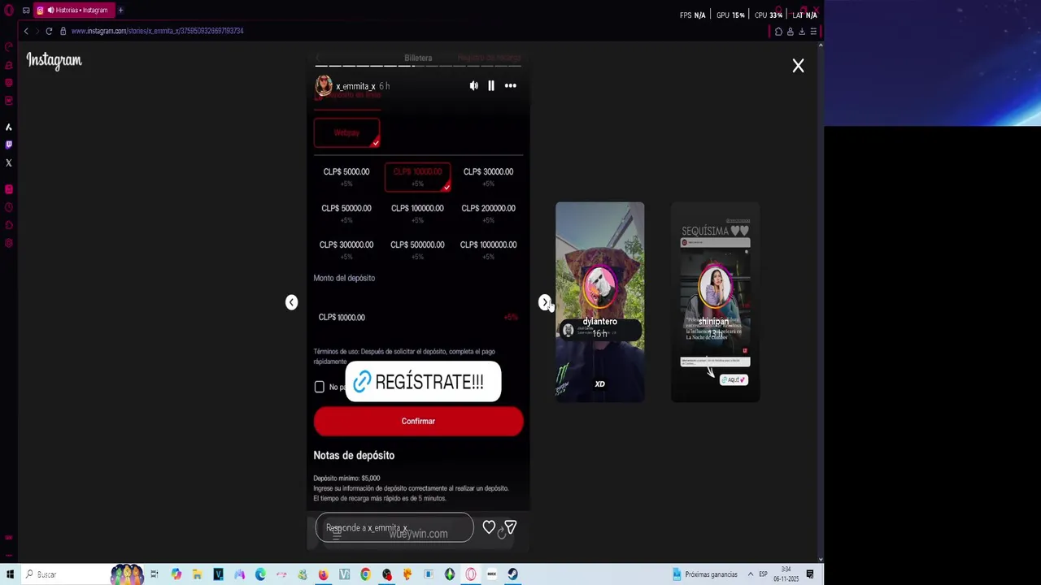1041x585 pixels.
Task: Open the browser downloads icon
Action: [x=801, y=32]
